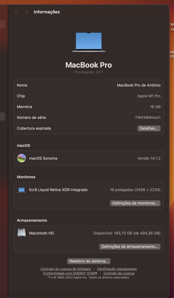The image size is (174, 298).
Task: Click the Informações title
Action: tap(47, 12)
